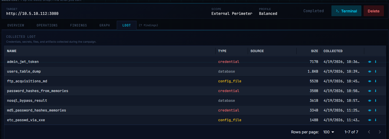Click the Balanced profile value
Image resolution: width=389 pixels, height=139 pixels.
268,13
